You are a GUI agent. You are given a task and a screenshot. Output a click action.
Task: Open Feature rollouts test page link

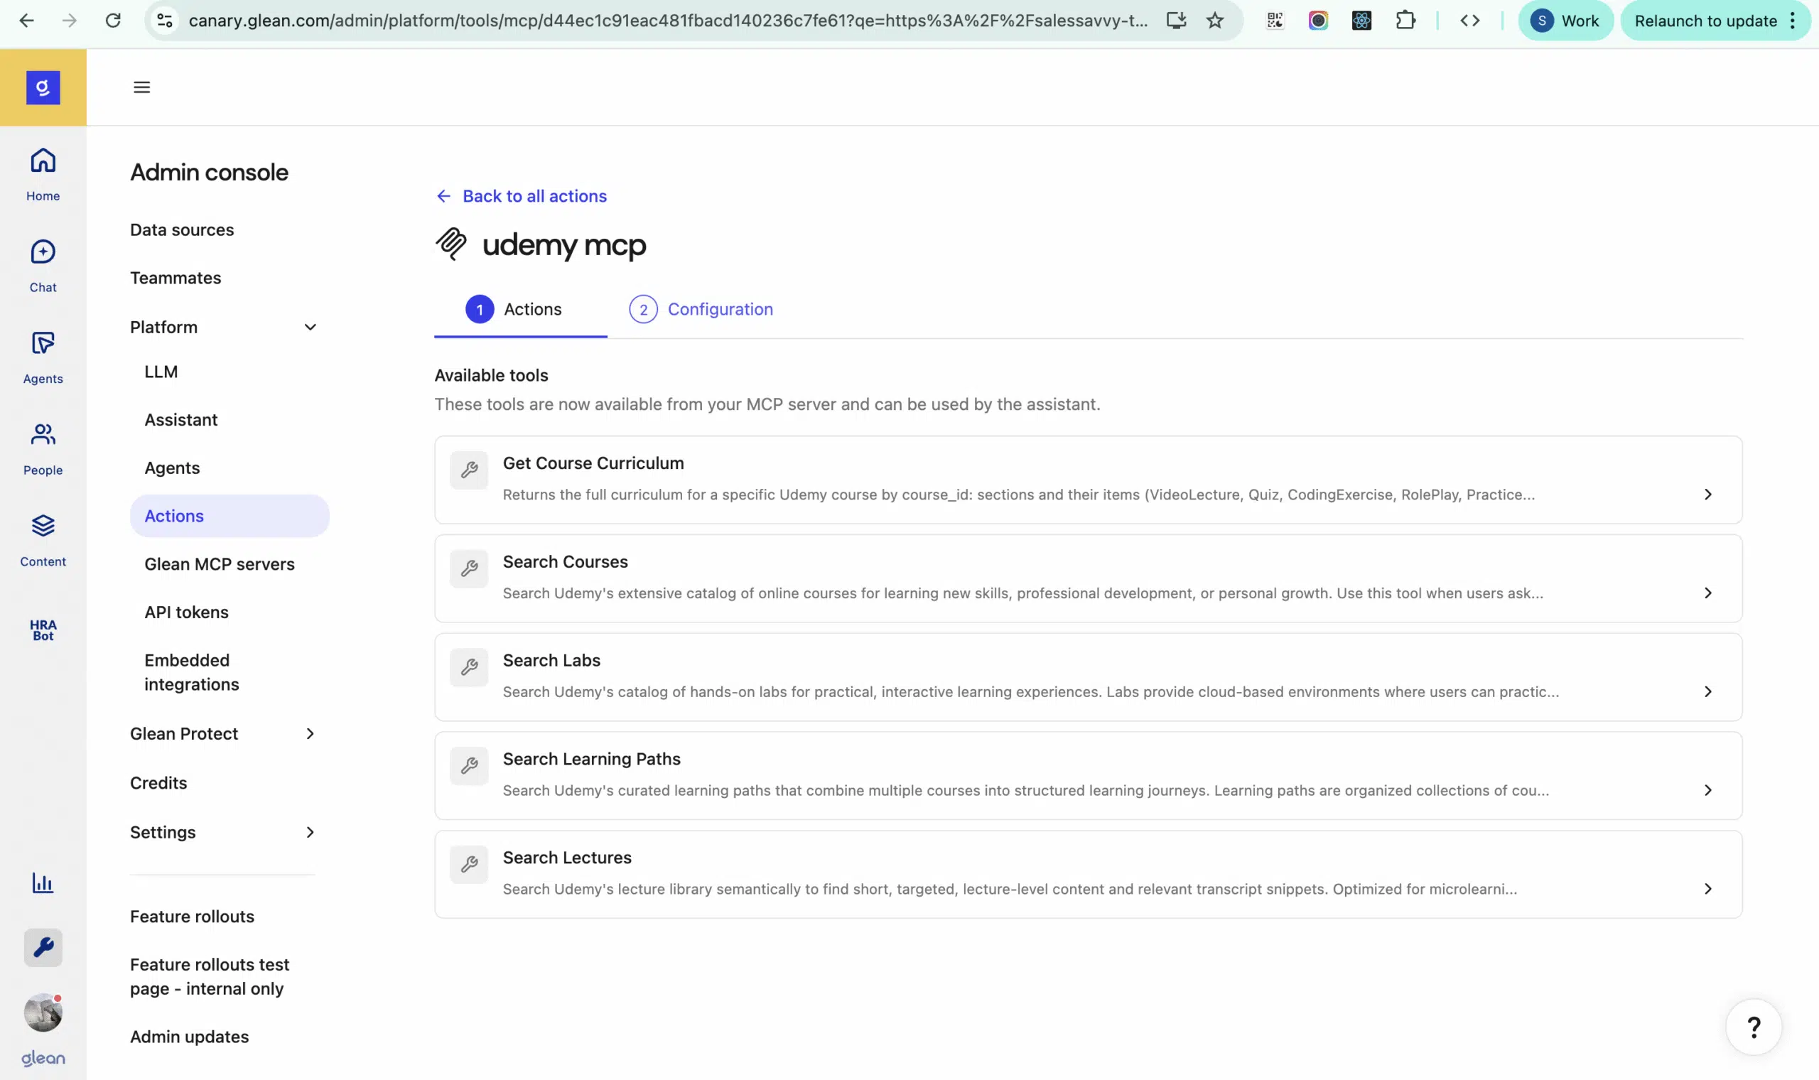(x=210, y=977)
